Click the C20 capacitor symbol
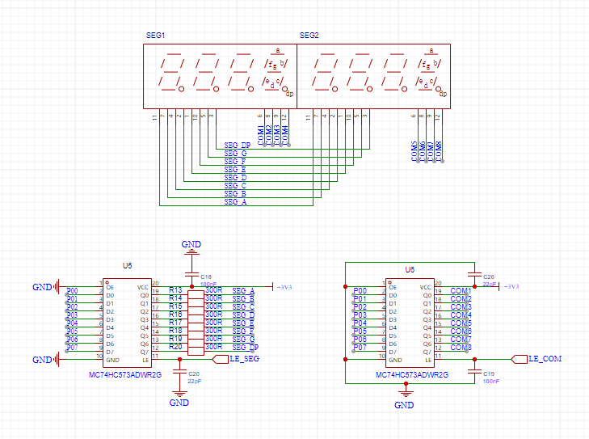 coord(179,371)
